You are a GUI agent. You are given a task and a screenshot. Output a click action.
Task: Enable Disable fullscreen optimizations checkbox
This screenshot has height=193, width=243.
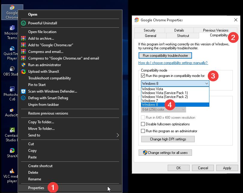(143, 124)
